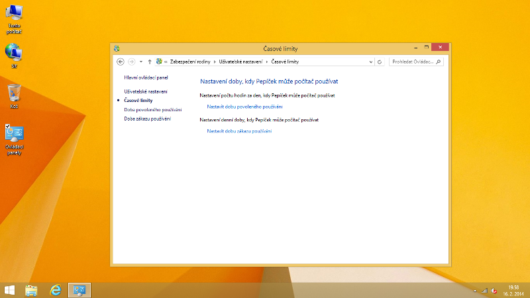Go to Uživatelské nastavení in the sidebar

146,91
